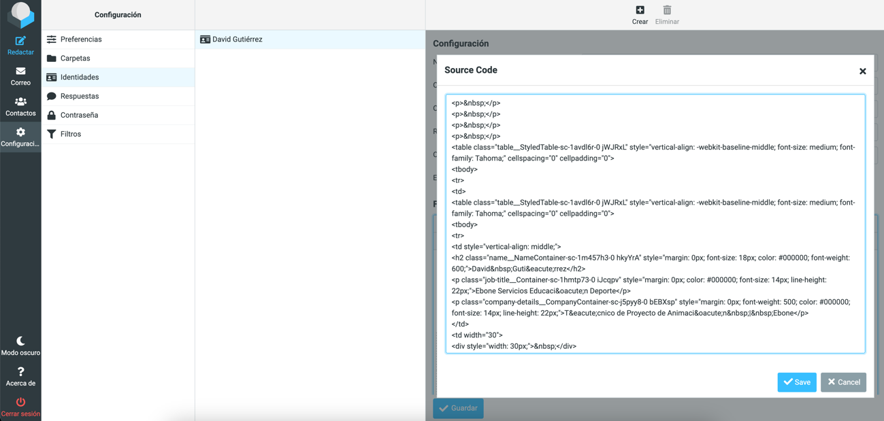Click the Redactar compose icon
The width and height of the screenshot is (884, 421).
[20, 41]
